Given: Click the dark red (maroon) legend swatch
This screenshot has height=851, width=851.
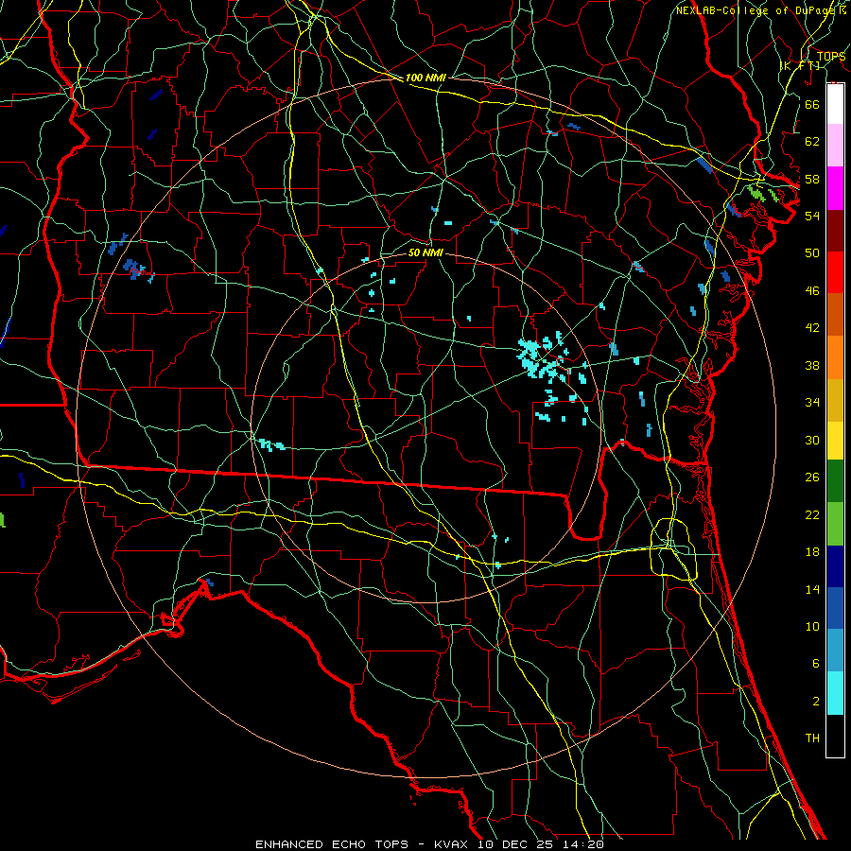Looking at the screenshot, I should [835, 230].
